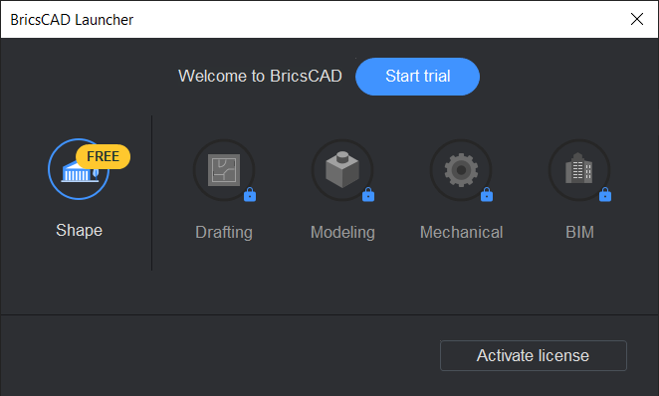Screen dimensions: 659x396
Task: Click the Mechanical label
Action: [x=462, y=232]
